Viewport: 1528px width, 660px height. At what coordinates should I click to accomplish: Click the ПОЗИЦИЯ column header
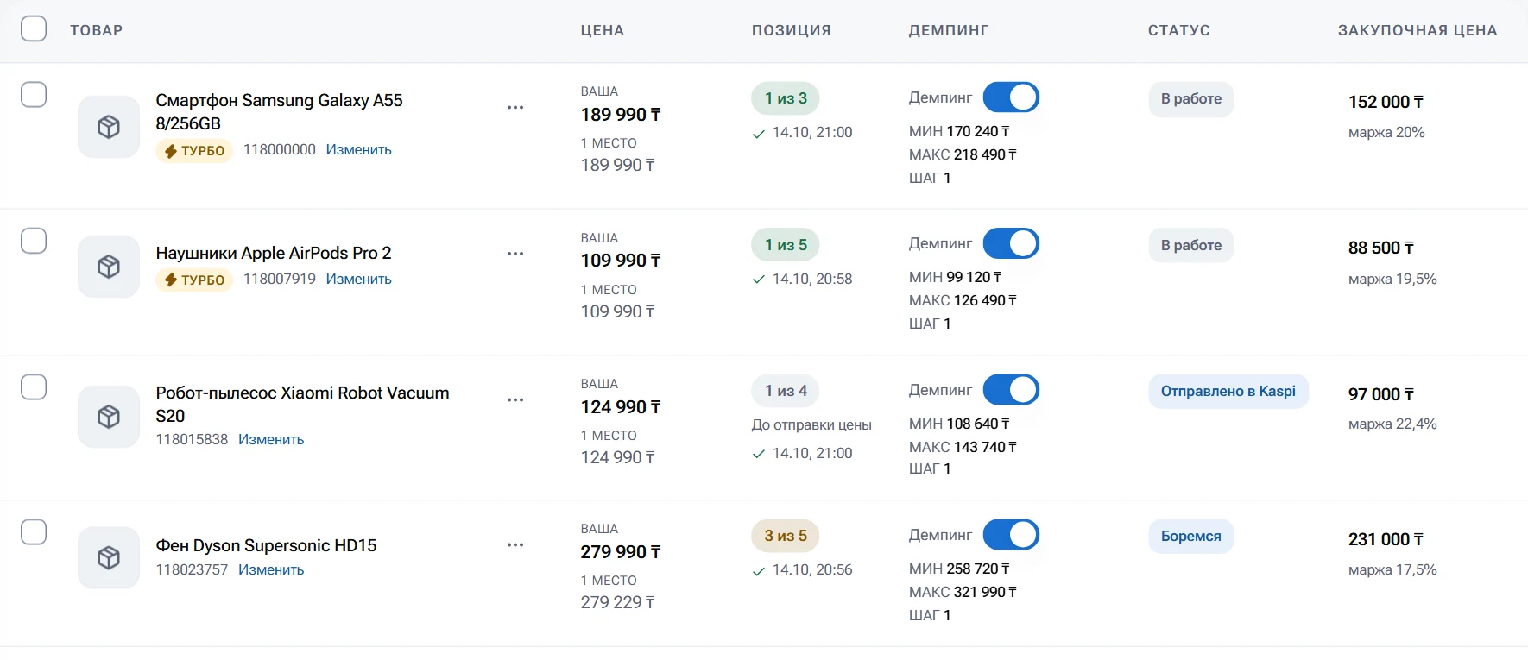[x=792, y=30]
